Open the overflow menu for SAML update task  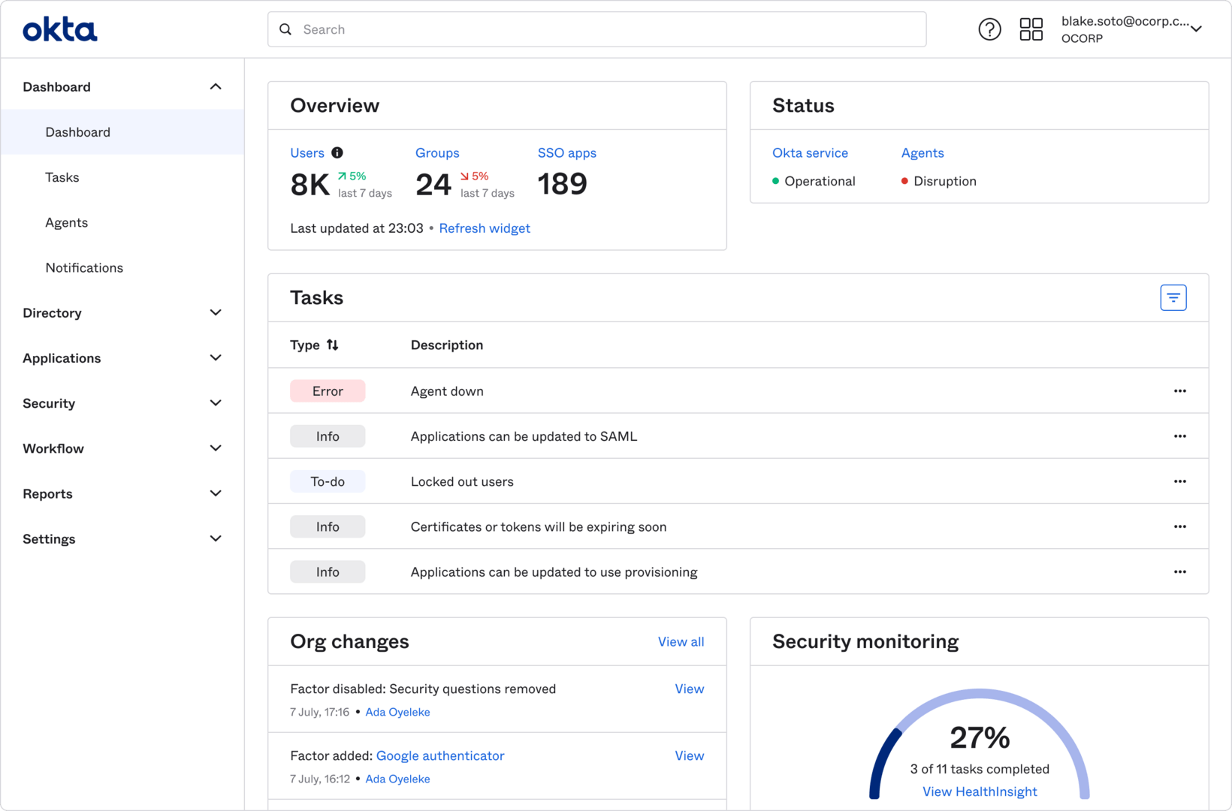click(x=1180, y=436)
